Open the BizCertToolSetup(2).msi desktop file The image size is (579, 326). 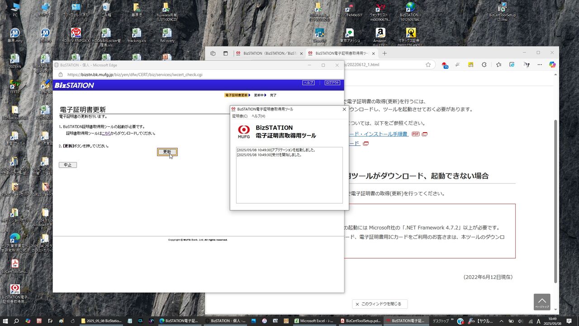(502, 12)
